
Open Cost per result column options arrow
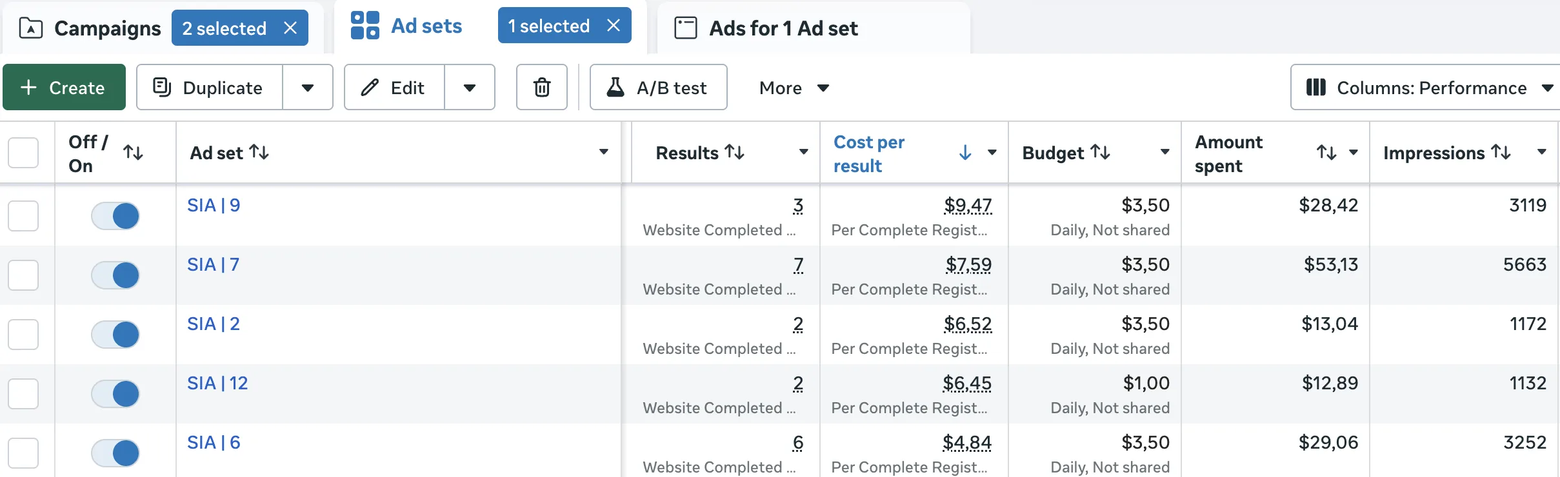(992, 152)
